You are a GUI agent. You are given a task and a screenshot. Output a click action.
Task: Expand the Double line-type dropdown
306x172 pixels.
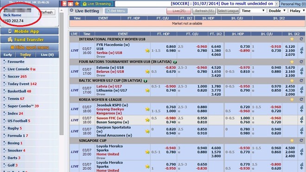click(277, 11)
